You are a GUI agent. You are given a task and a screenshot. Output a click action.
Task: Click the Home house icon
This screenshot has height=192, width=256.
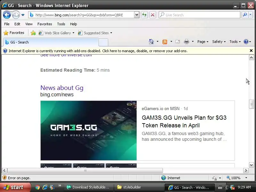pos(151,42)
